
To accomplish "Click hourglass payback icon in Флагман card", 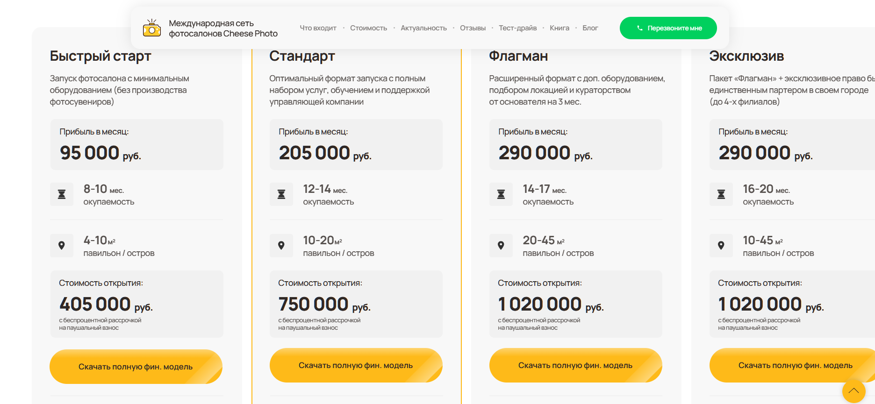I will (501, 194).
